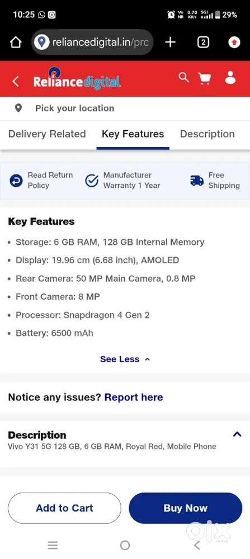Screen dimensions: 250x559
Task: Open the Report here link
Action: tap(134, 397)
